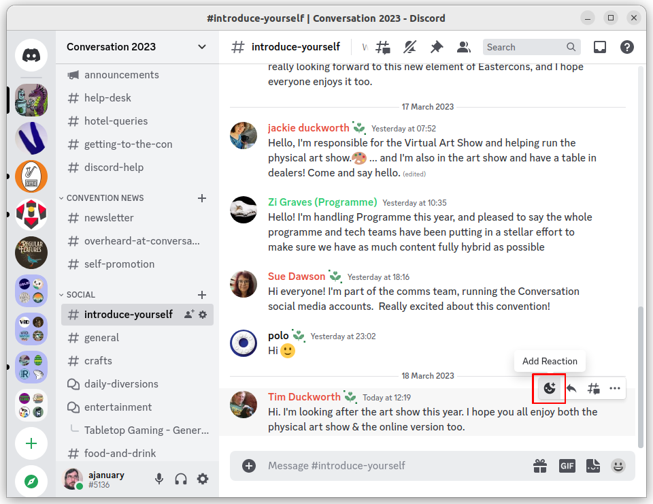This screenshot has height=504, width=653.
Task: Create channel in SOCIAL category
Action: point(202,295)
